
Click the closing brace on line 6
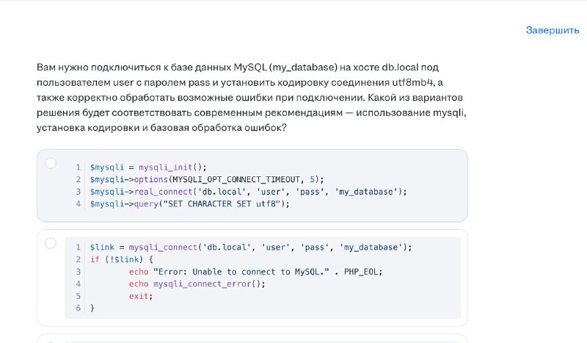click(x=92, y=308)
